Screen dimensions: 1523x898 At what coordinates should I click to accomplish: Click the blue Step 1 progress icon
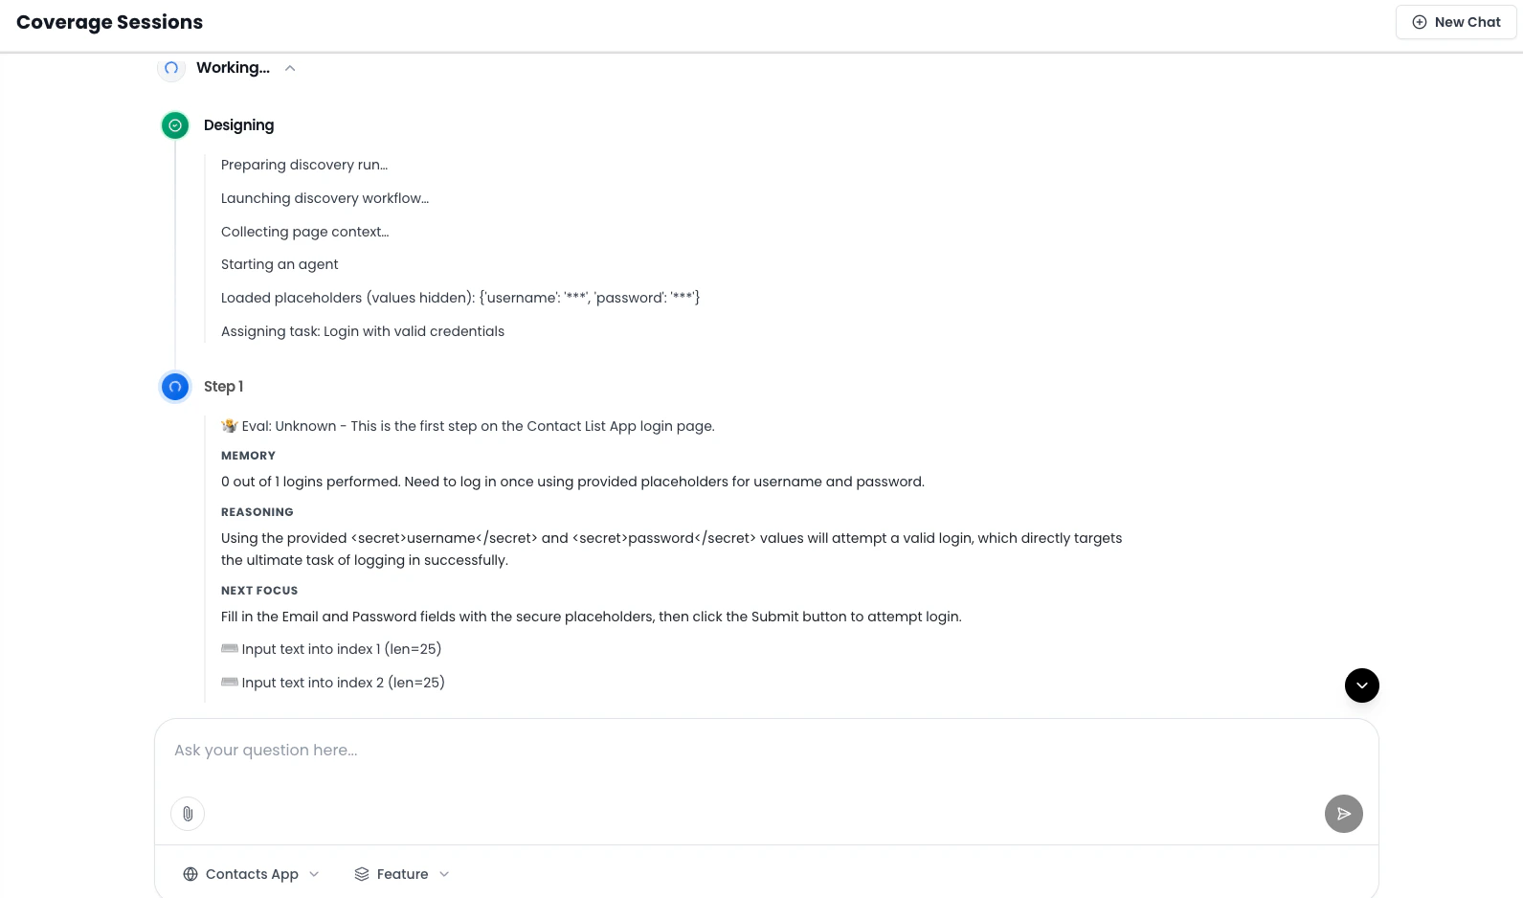[x=175, y=386]
